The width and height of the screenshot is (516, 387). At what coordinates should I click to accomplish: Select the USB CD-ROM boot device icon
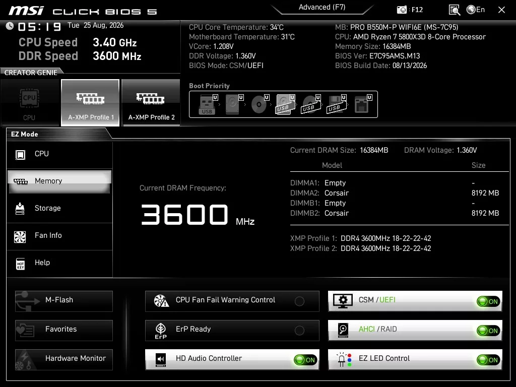[310, 104]
